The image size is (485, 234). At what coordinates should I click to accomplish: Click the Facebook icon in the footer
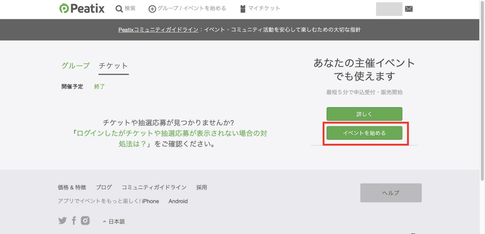tap(74, 220)
